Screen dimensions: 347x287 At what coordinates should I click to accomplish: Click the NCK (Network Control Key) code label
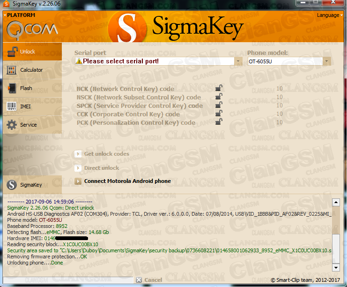coord(126,89)
